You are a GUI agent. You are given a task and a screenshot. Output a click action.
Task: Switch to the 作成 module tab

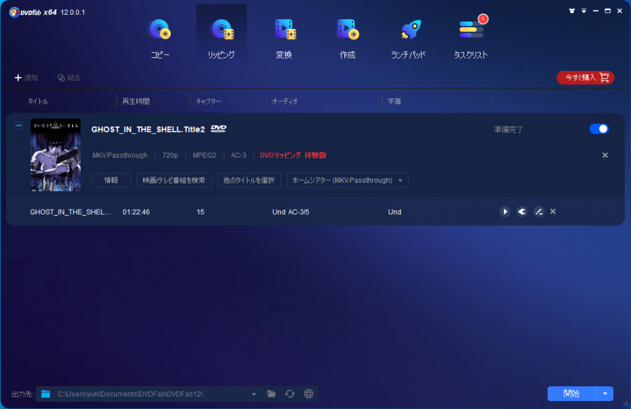pyautogui.click(x=347, y=28)
